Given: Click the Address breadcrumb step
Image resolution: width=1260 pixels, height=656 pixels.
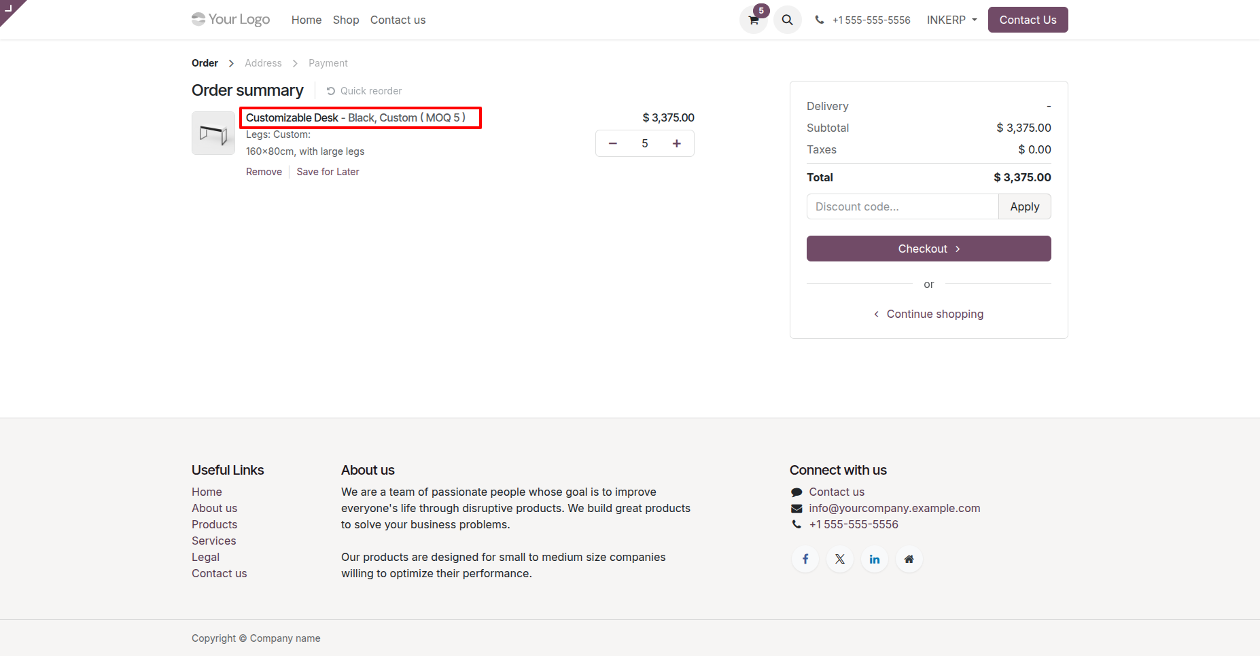Looking at the screenshot, I should pyautogui.click(x=263, y=63).
